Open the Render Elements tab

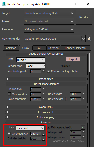click(75, 48)
